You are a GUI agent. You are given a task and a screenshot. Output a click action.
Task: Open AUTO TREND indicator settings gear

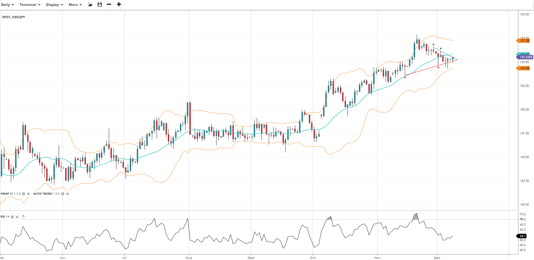pos(63,194)
